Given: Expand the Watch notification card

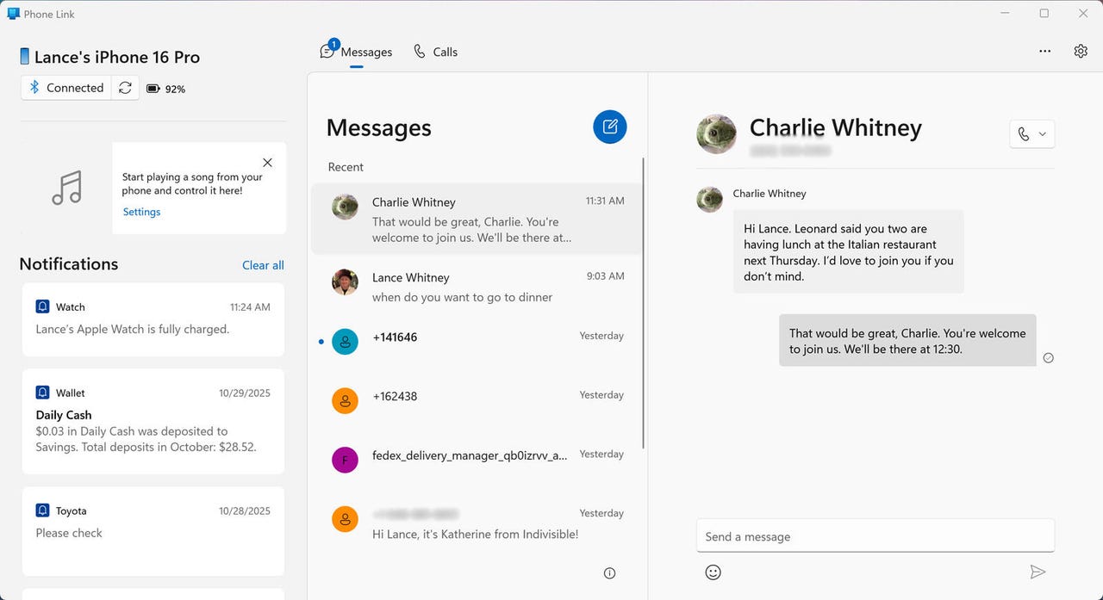Looking at the screenshot, I should [x=153, y=319].
